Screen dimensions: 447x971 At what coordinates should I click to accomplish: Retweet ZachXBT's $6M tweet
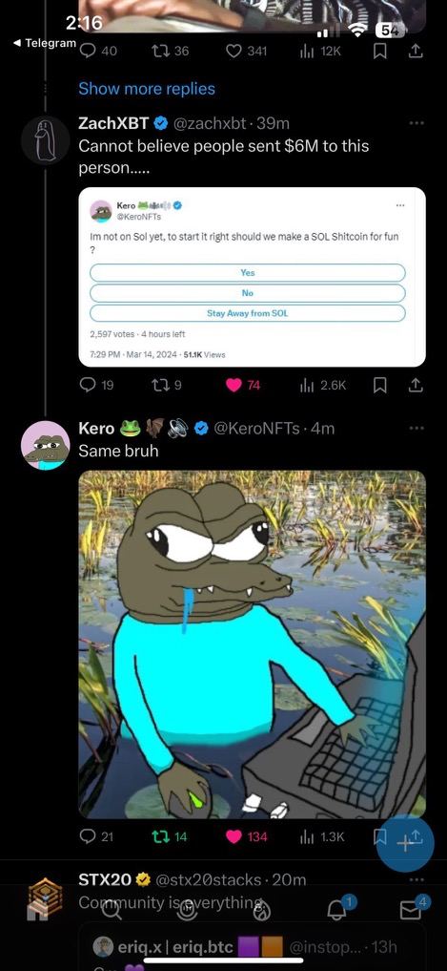click(159, 385)
